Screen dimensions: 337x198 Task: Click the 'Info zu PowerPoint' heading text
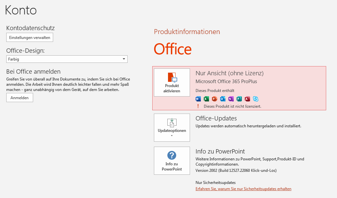220,152
